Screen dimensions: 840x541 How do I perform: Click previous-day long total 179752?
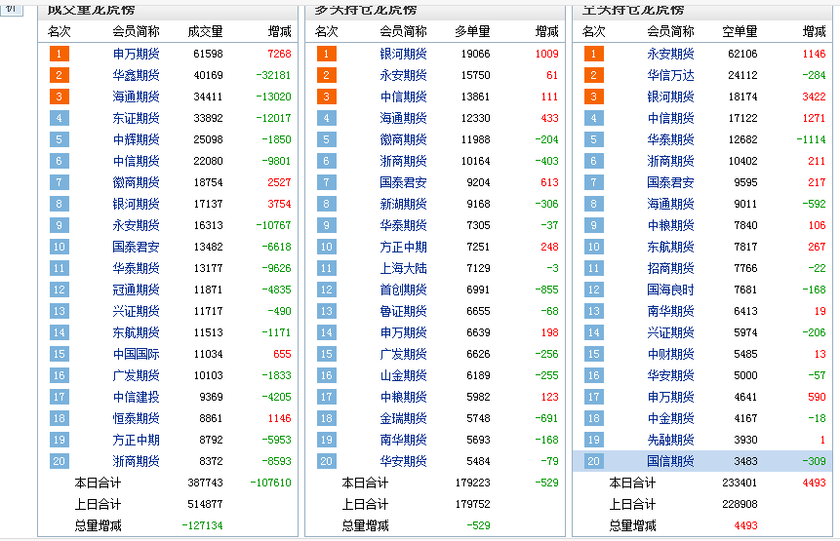(472, 504)
